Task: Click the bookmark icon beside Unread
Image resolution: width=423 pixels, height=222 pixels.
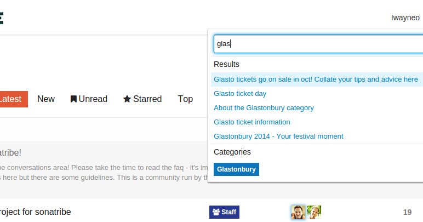Action: tap(73, 99)
